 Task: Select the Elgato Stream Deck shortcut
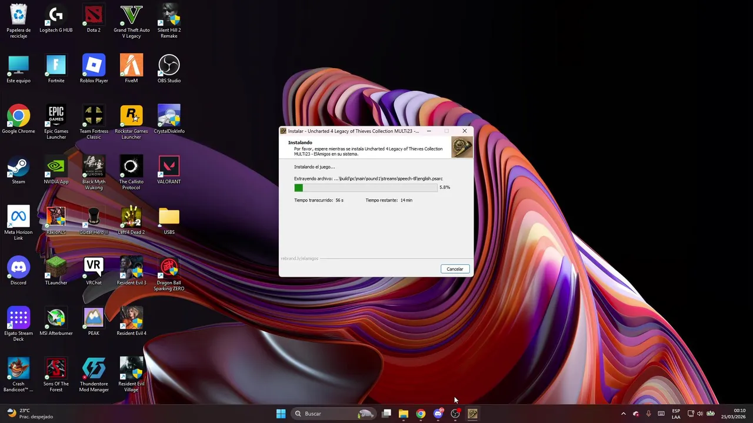(x=18, y=324)
